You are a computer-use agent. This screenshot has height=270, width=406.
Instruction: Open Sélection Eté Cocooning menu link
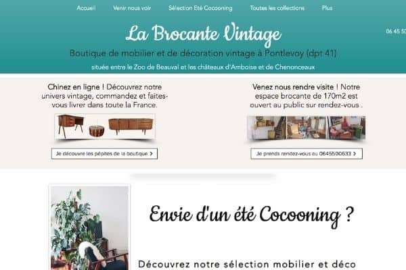[x=200, y=8]
